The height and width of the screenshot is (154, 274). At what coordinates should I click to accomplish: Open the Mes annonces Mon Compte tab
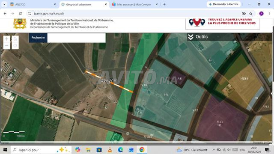134,5
